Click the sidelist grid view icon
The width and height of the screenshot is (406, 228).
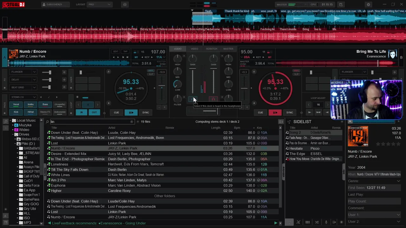click(307, 222)
